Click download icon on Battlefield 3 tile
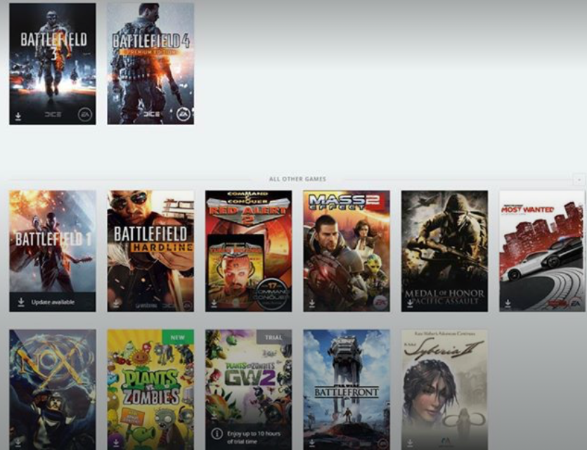587x450 pixels. coord(17,115)
